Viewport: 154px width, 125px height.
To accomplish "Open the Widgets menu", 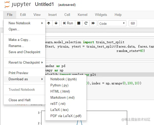I will (x=101, y=15).
